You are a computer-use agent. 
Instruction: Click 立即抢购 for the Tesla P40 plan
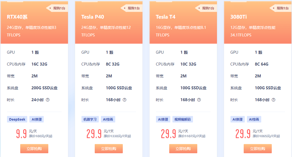[109, 149]
